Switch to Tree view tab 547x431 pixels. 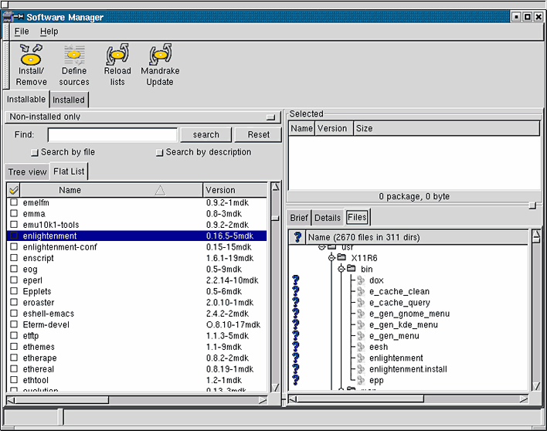pyautogui.click(x=27, y=172)
